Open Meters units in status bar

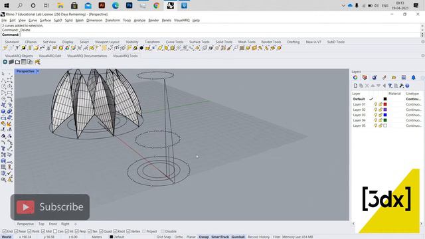point(97,237)
